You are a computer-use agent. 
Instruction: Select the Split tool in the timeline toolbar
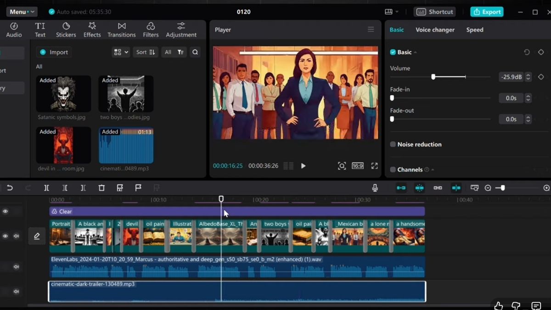coord(46,188)
